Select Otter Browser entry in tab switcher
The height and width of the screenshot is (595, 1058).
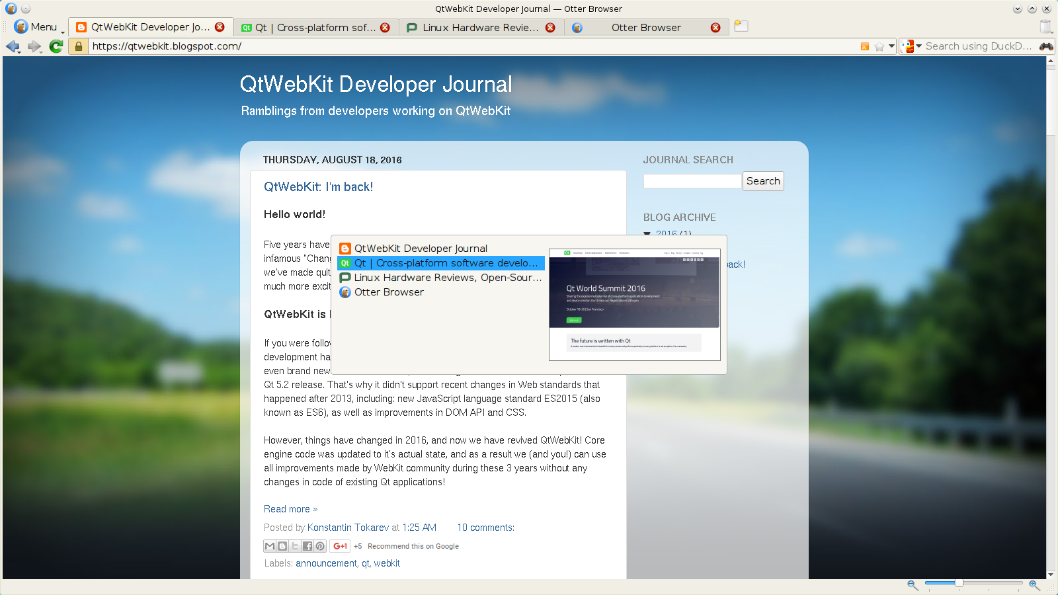click(x=440, y=292)
